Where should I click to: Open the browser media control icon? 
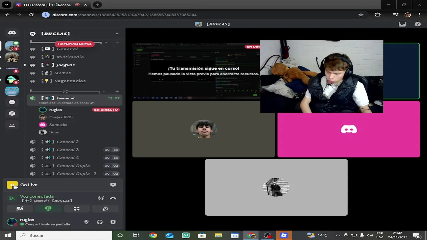pos(395,15)
